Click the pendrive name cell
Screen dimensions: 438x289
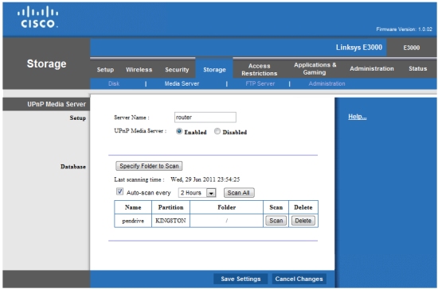pyautogui.click(x=133, y=221)
